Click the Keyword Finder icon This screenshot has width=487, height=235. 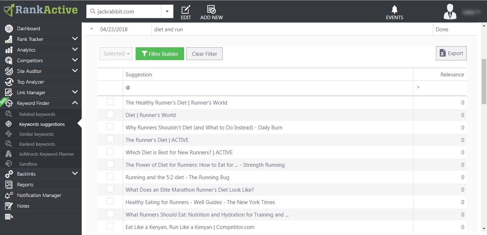tap(9, 103)
